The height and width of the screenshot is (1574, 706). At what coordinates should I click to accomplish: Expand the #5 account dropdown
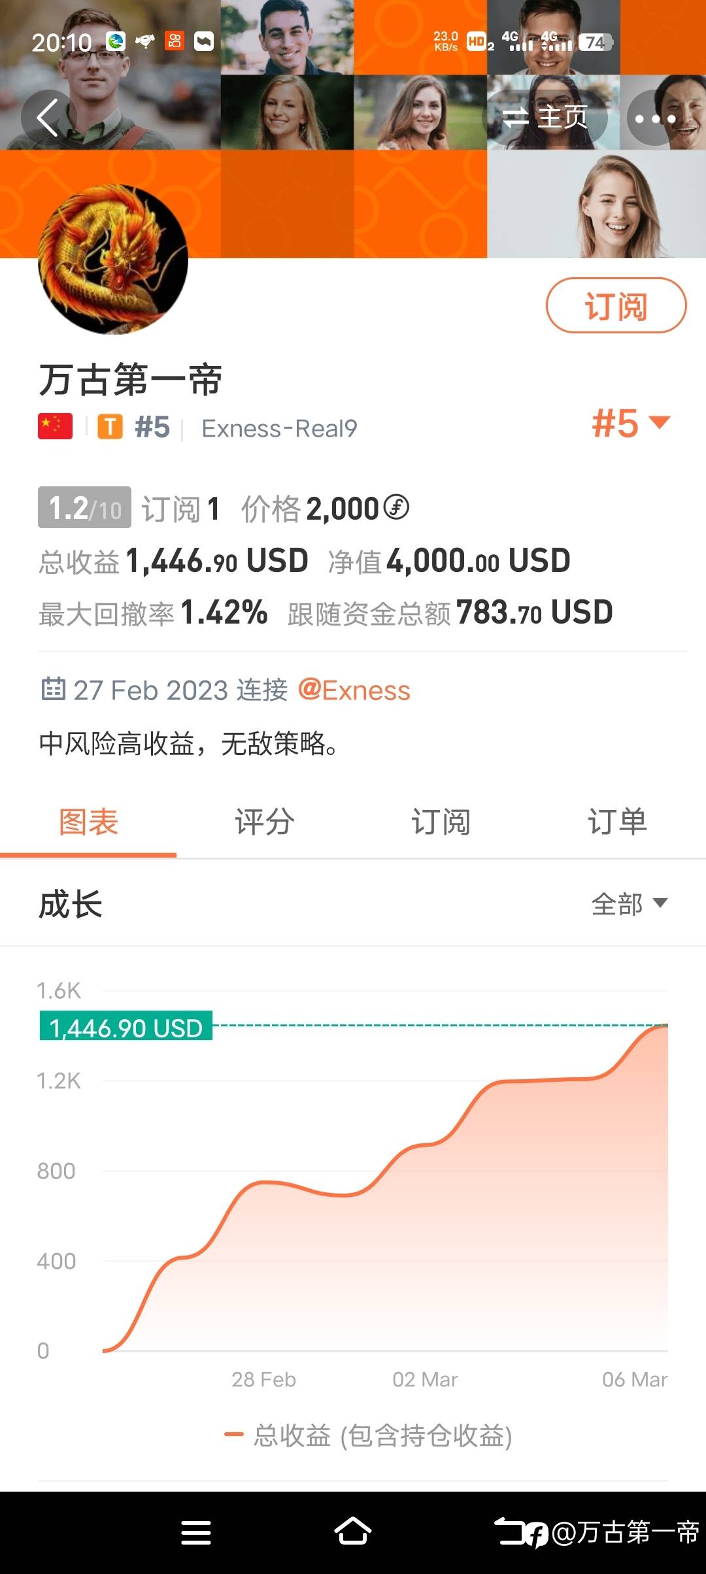tap(630, 423)
